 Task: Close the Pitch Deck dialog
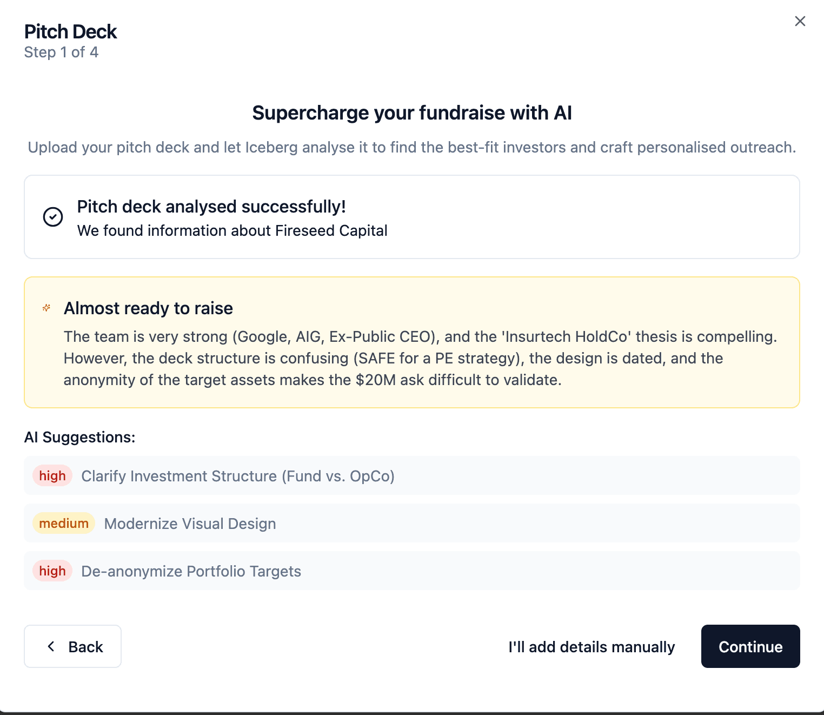click(800, 21)
